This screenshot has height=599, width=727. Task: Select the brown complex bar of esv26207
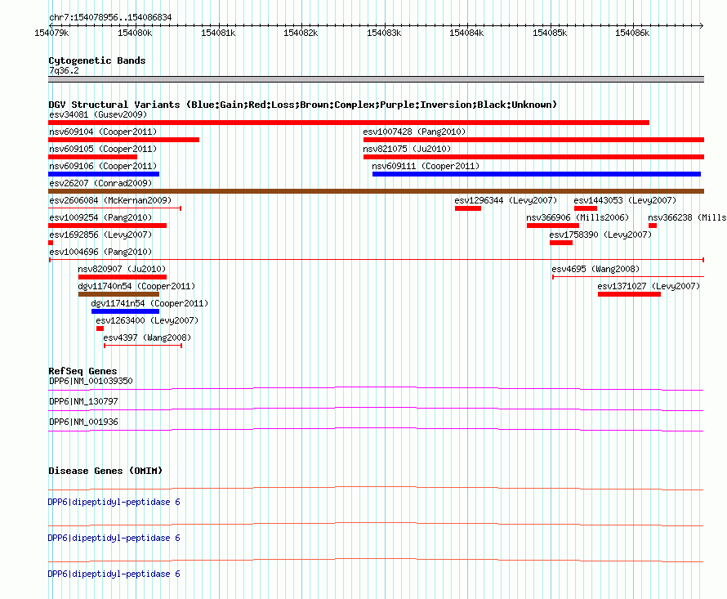pos(376,191)
